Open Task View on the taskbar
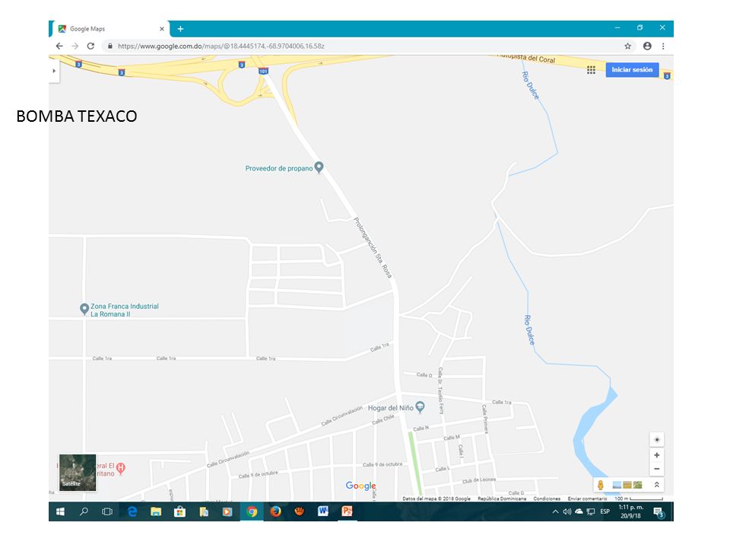The height and width of the screenshot is (548, 730). (x=107, y=511)
